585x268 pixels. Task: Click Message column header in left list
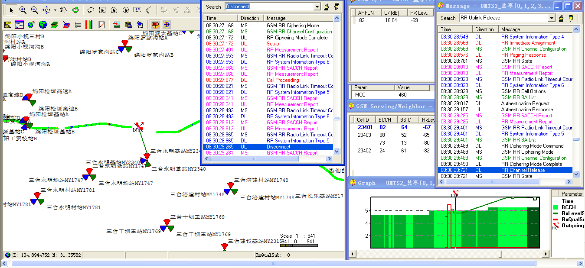tap(299, 18)
